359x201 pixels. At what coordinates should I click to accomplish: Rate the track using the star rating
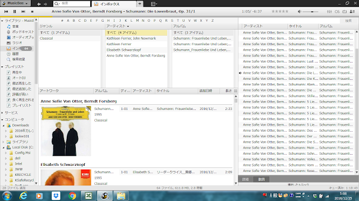point(280,11)
